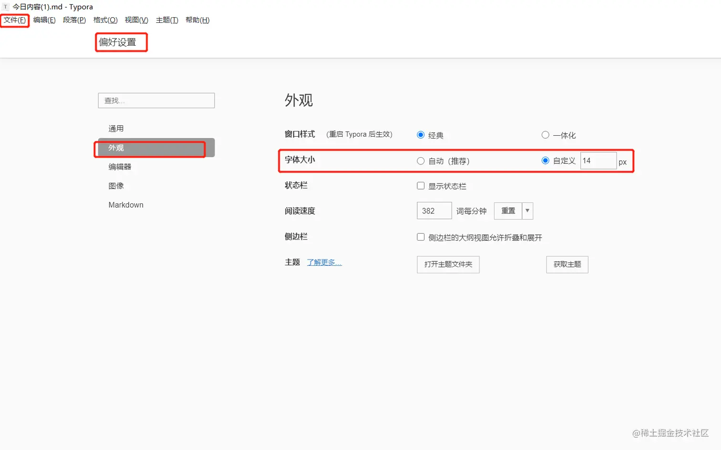The image size is (721, 450).
Task: Expand the dropdown arrow beside 重置
Action: (527, 210)
